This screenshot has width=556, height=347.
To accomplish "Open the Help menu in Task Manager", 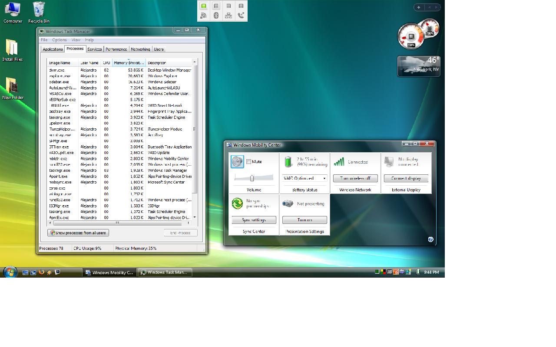I will click(x=89, y=40).
